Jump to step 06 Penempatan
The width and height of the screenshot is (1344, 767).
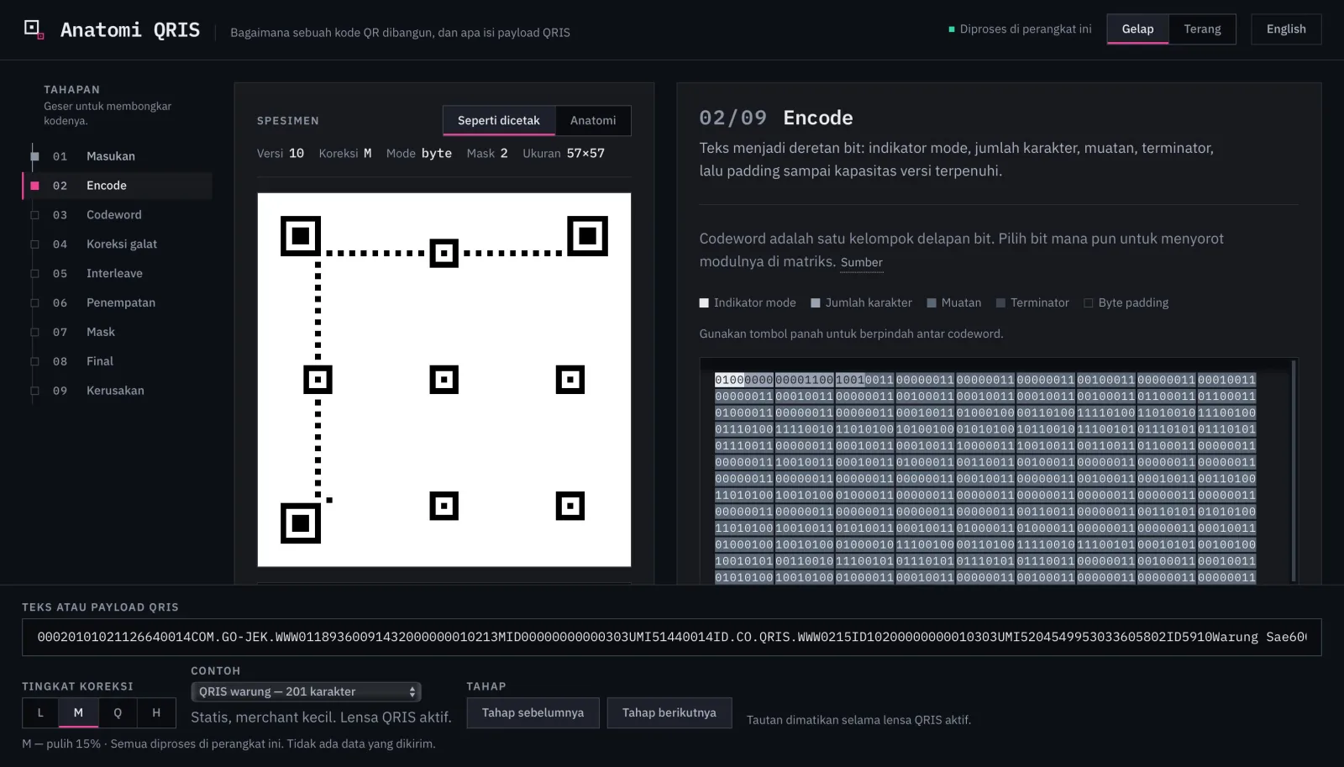click(x=117, y=303)
